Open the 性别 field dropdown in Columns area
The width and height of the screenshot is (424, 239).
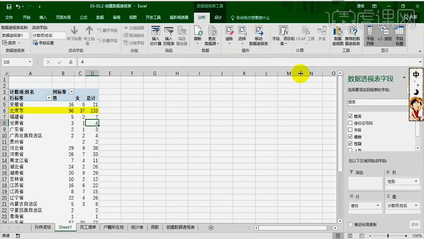pos(416,181)
